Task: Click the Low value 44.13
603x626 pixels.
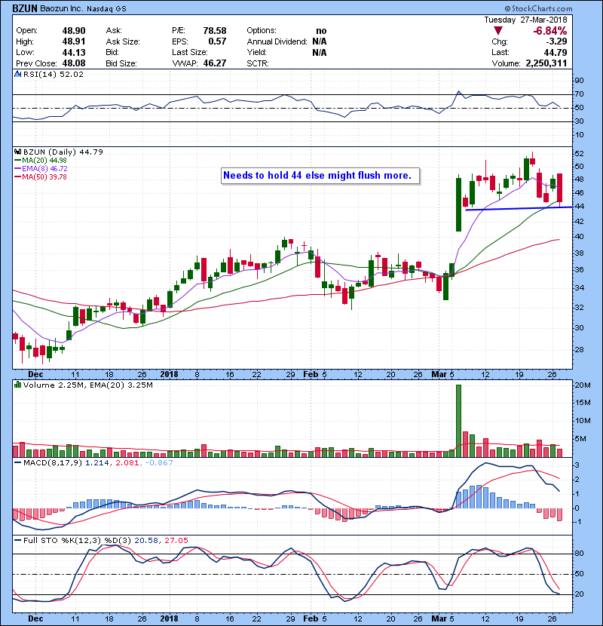Action: tap(74, 52)
